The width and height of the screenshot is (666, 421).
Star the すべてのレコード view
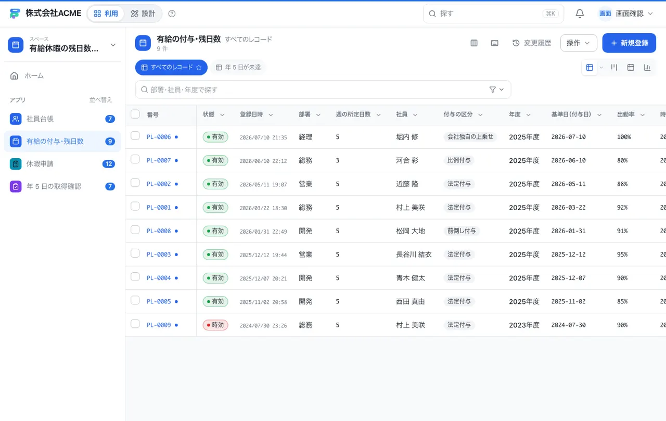[x=199, y=67]
